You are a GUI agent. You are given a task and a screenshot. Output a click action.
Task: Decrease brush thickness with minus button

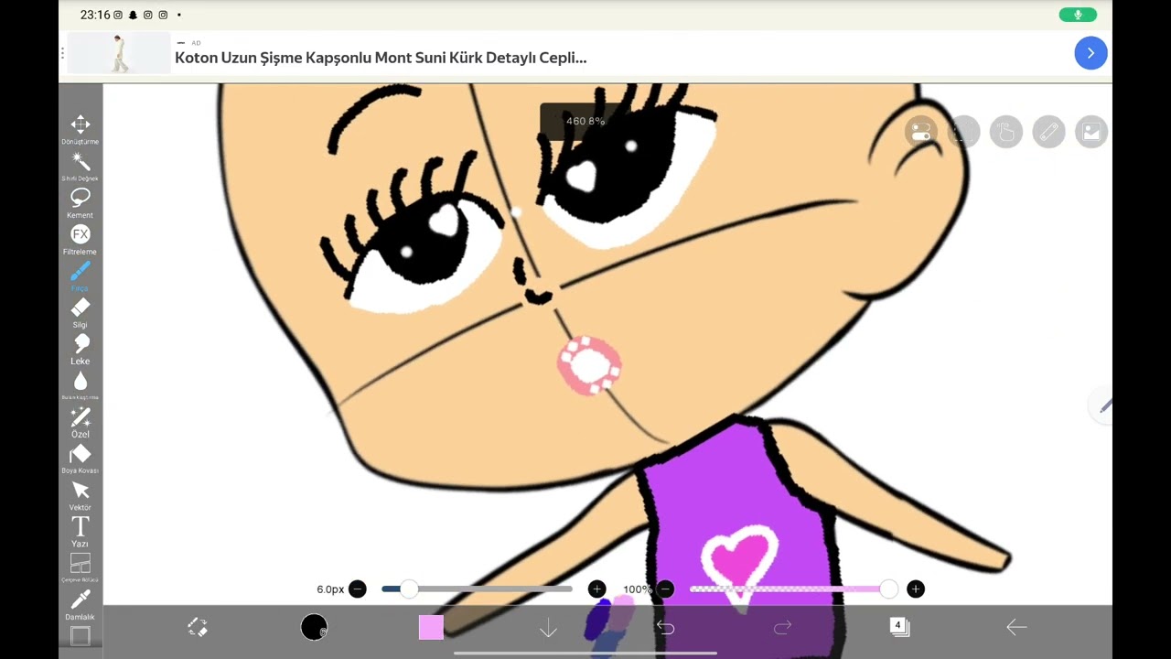point(358,589)
